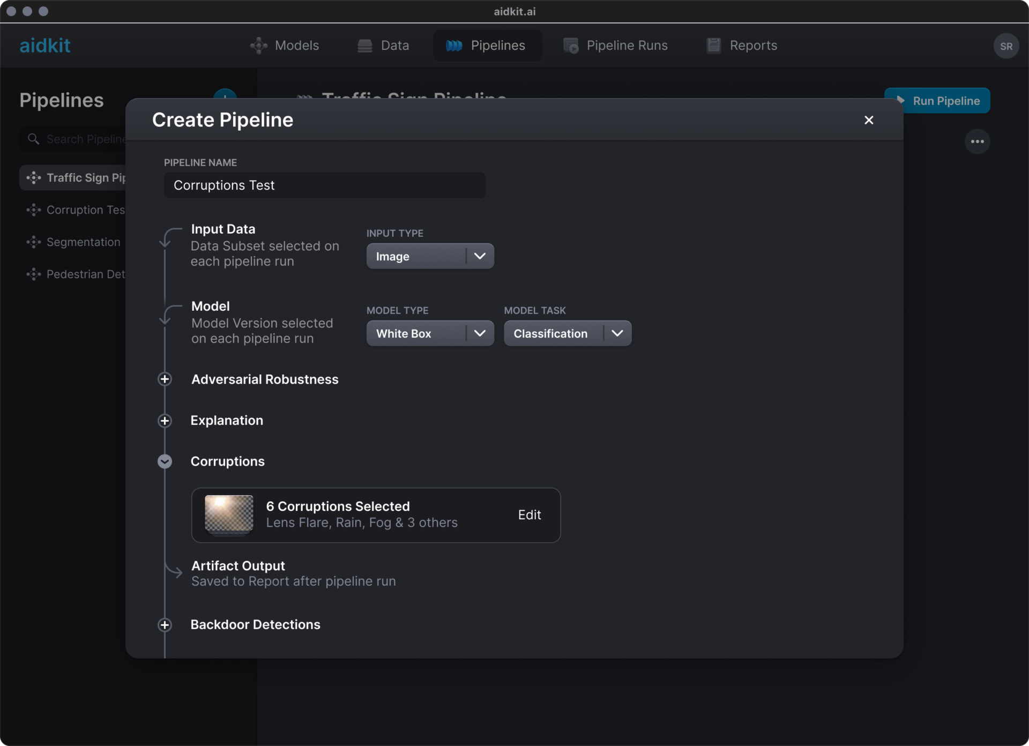Collapse the Corruptions section
The height and width of the screenshot is (746, 1029).
[165, 461]
